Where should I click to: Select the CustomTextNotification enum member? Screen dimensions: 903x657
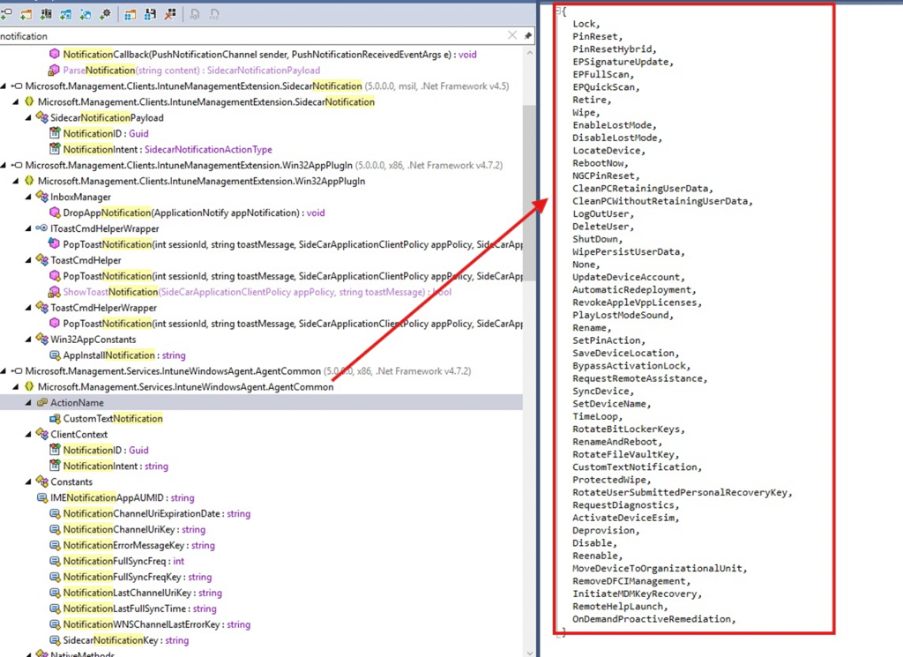(113, 419)
